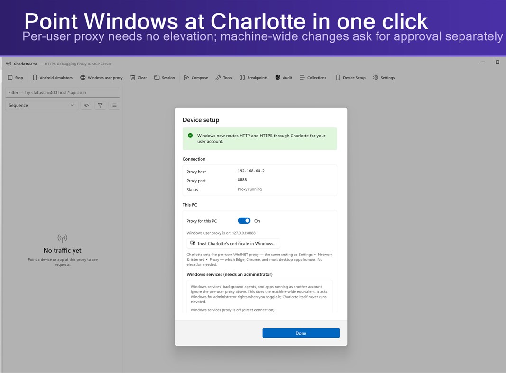Viewport: 506px width, 373px height.
Task: Click the 'Device setup' dialog title
Action: (x=201, y=120)
